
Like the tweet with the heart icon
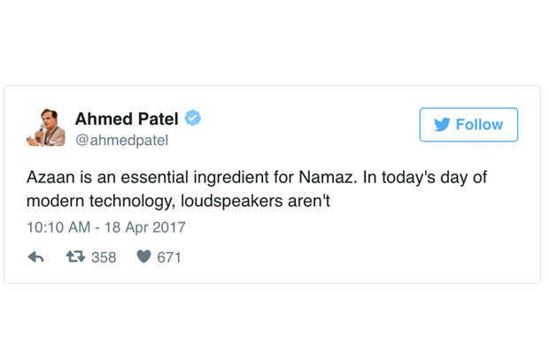click(x=143, y=257)
